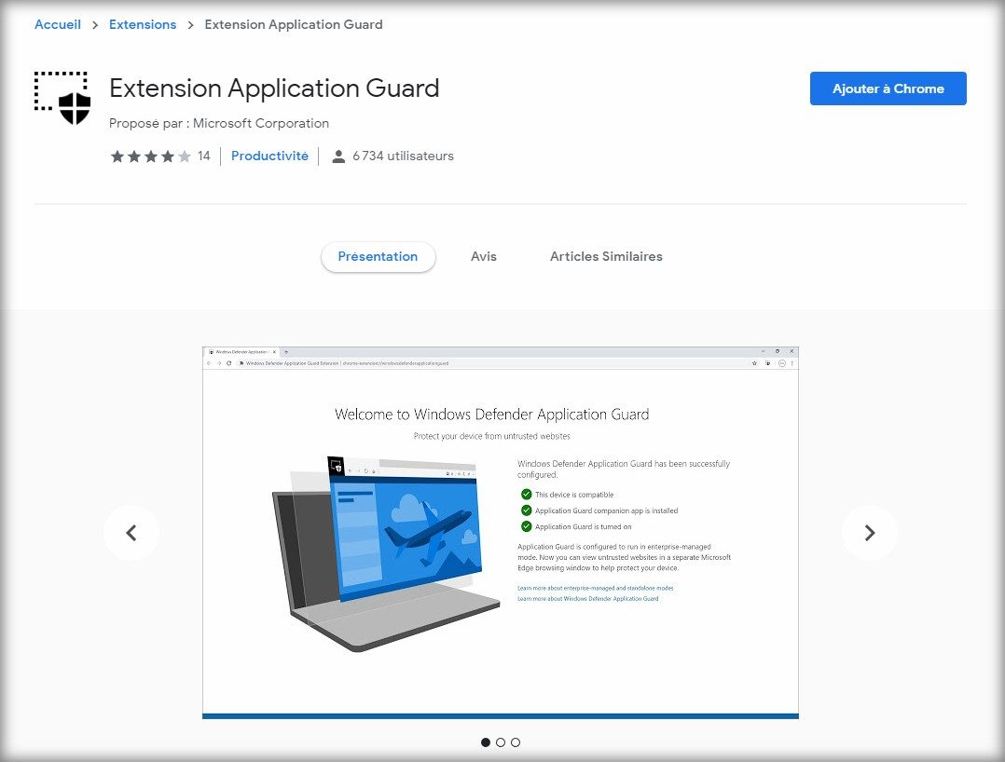Click the '6 734 utilisateurs' text
Viewport: 1005px width, 762px height.
point(403,156)
